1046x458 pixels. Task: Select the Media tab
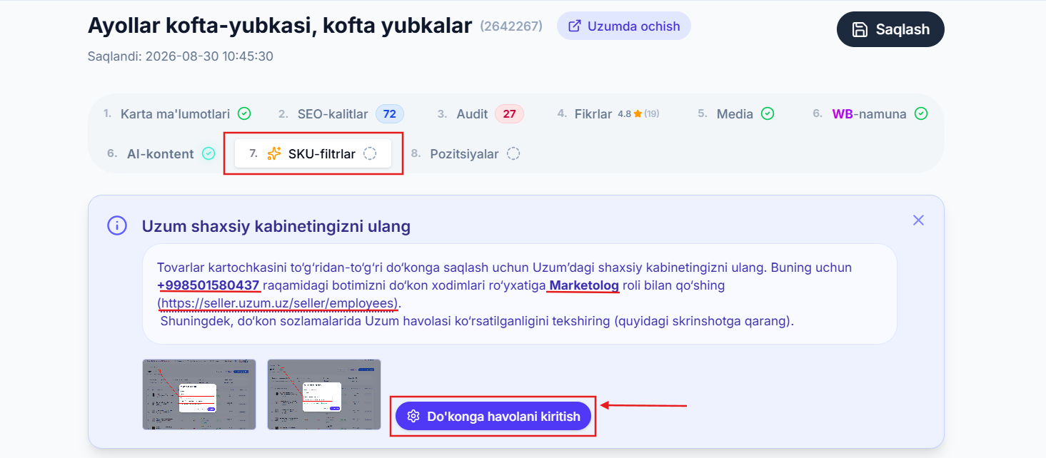pos(735,113)
